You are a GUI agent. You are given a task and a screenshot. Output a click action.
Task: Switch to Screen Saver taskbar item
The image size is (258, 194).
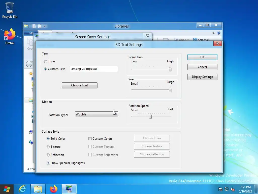click(x=69, y=189)
